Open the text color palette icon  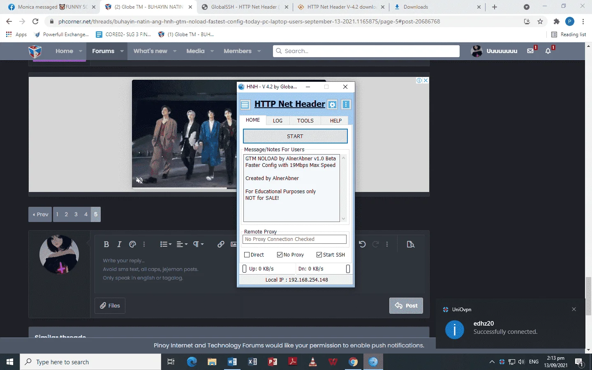pos(132,244)
